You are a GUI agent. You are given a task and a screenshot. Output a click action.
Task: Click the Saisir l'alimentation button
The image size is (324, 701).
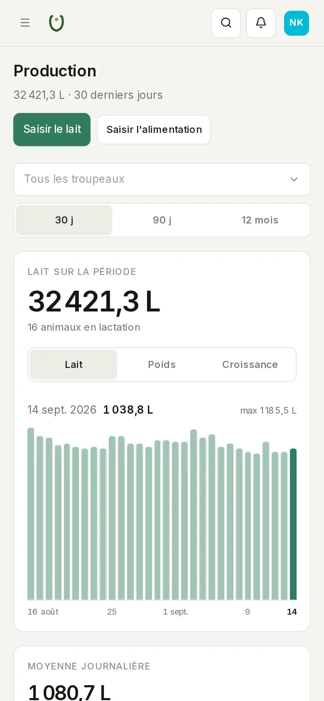154,130
